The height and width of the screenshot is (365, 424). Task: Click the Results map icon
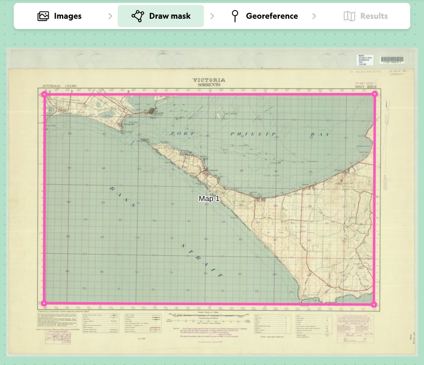pyautogui.click(x=349, y=16)
